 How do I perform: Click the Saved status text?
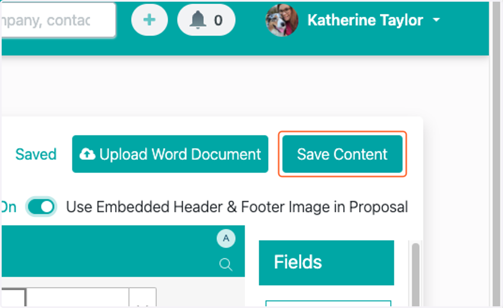point(36,155)
